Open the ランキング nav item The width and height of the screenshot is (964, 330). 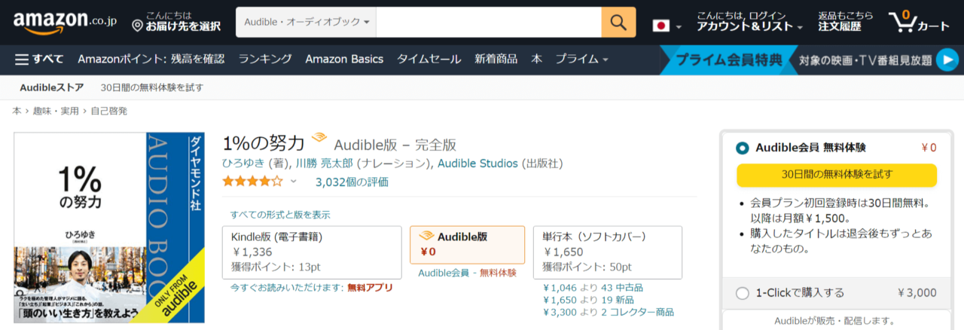click(x=265, y=60)
